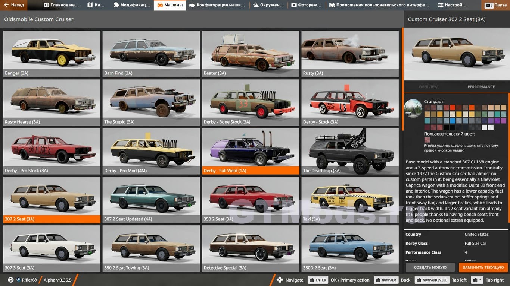Open the Настройки sliders tab
510x286 pixels.
click(452, 5)
